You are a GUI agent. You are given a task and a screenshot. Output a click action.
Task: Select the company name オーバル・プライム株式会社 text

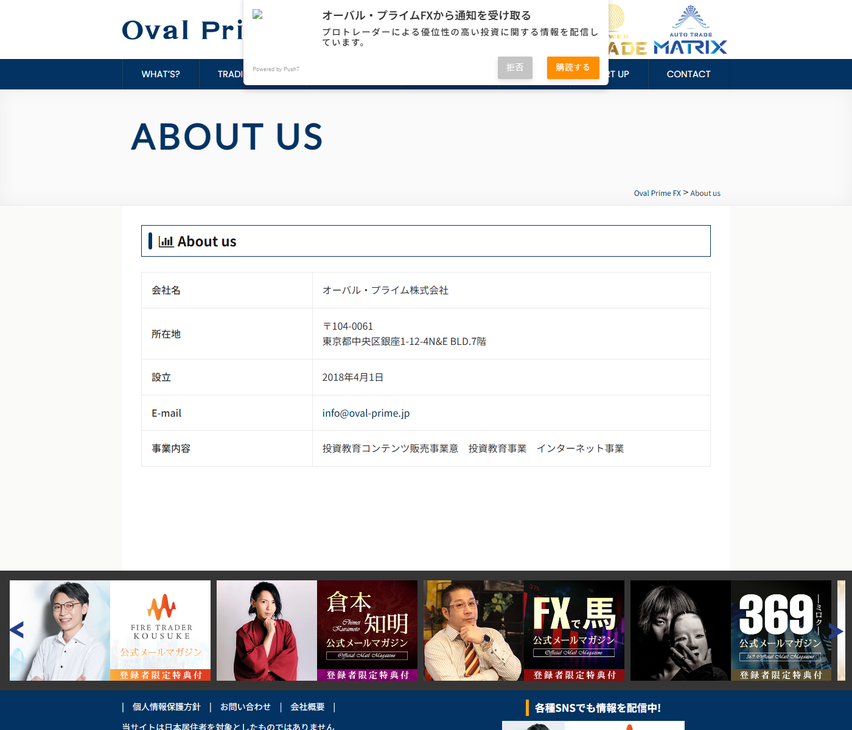385,290
